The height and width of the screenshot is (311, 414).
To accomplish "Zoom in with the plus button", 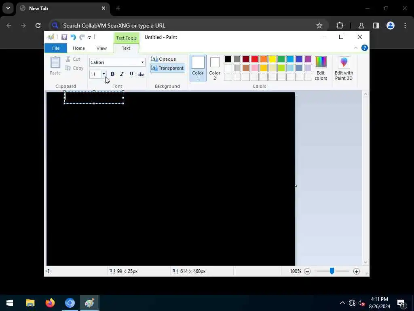I will [x=357, y=271].
